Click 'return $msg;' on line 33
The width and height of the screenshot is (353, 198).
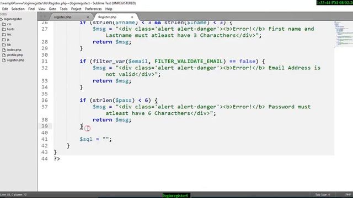coord(112,81)
